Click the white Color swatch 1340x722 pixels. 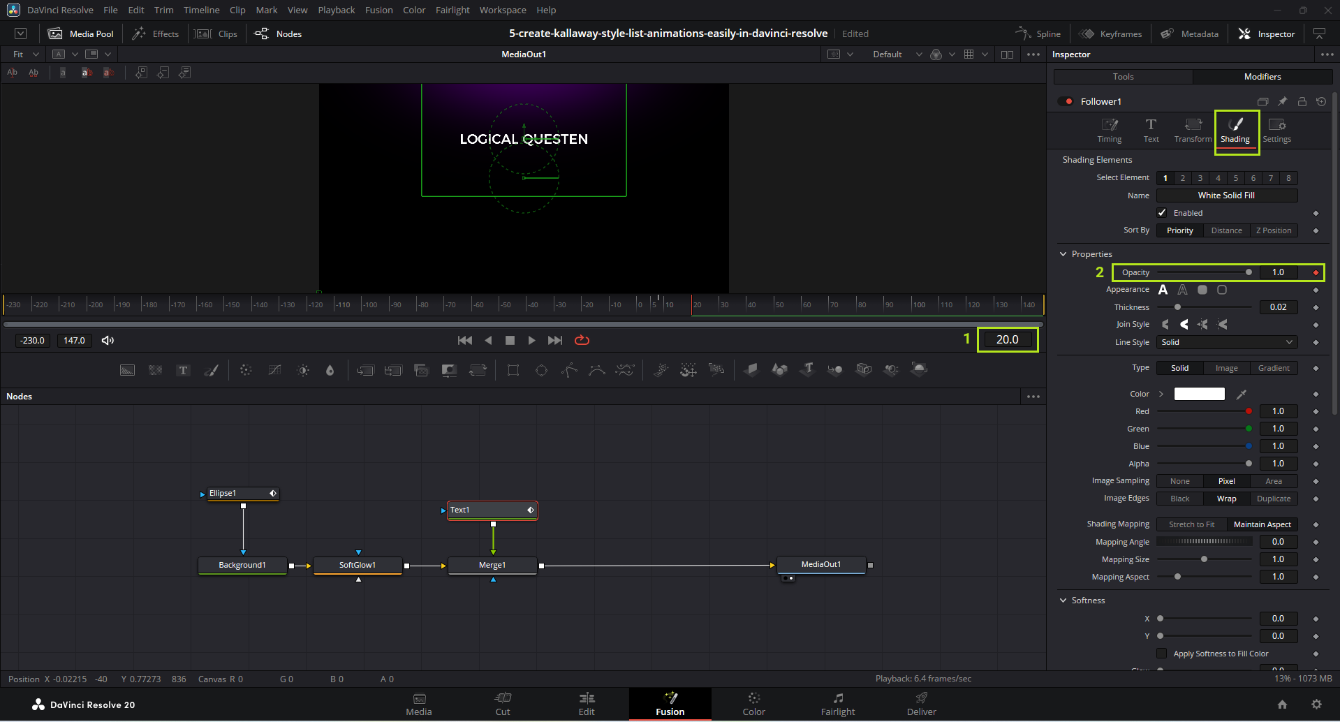point(1199,394)
